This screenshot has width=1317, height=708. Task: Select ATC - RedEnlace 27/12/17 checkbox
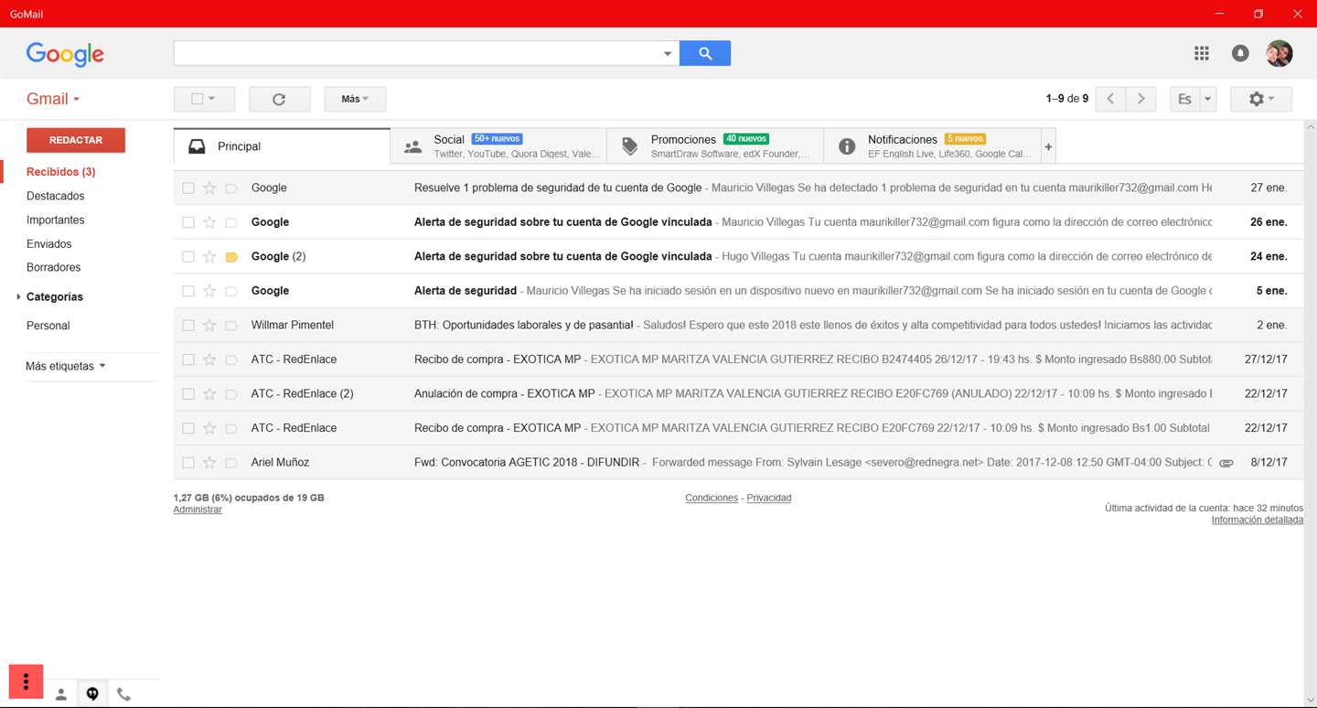[187, 359]
